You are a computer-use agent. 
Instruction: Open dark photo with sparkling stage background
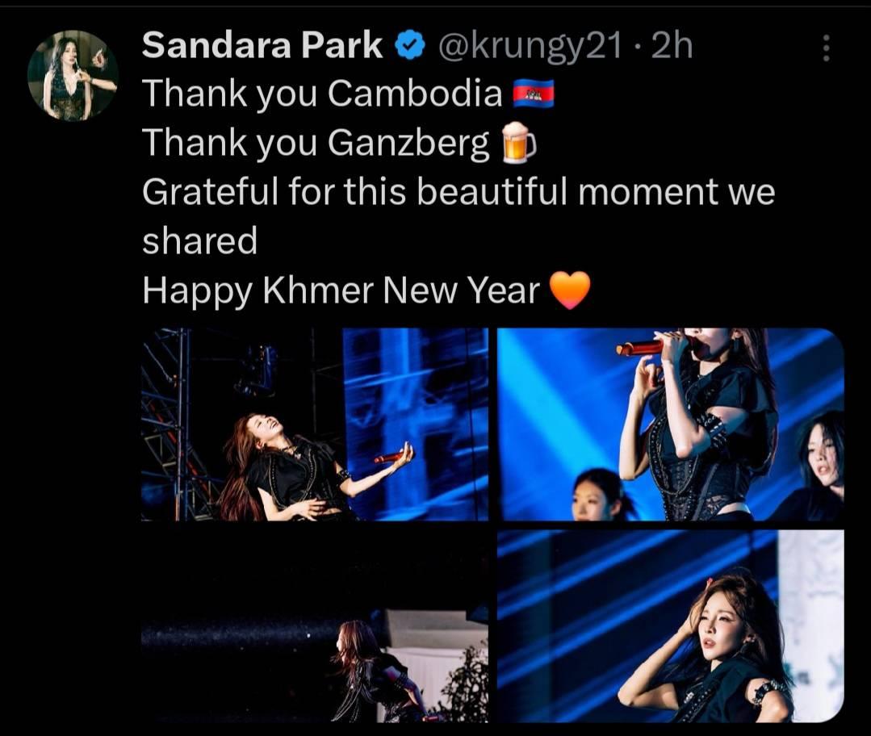[315, 626]
